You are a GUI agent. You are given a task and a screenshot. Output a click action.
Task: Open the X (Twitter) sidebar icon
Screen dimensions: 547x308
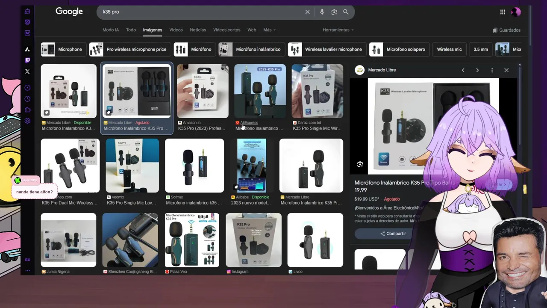point(27,71)
